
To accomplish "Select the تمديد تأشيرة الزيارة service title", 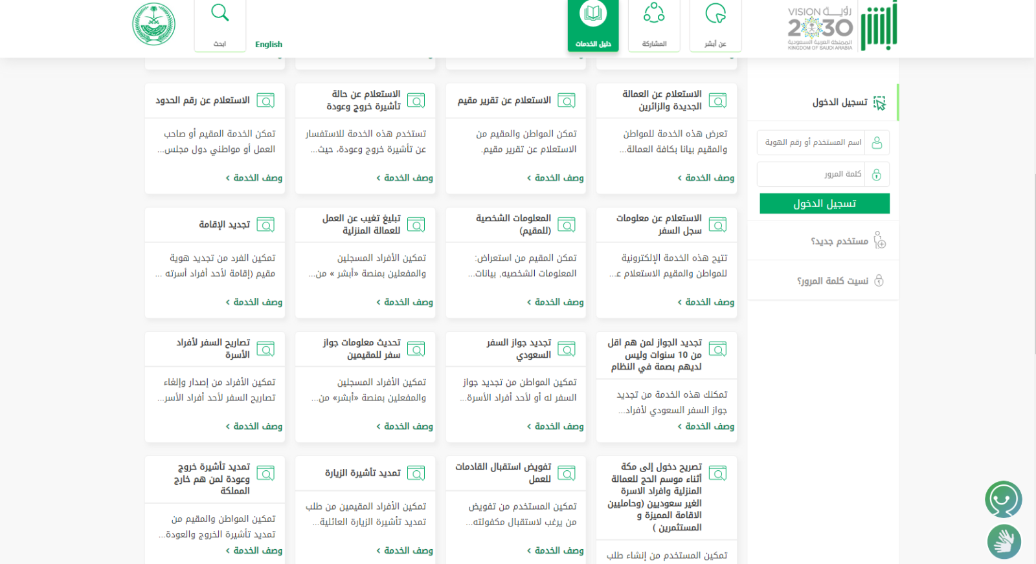I will [363, 473].
